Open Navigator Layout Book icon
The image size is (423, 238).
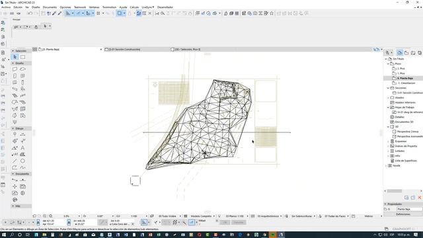coord(413,53)
